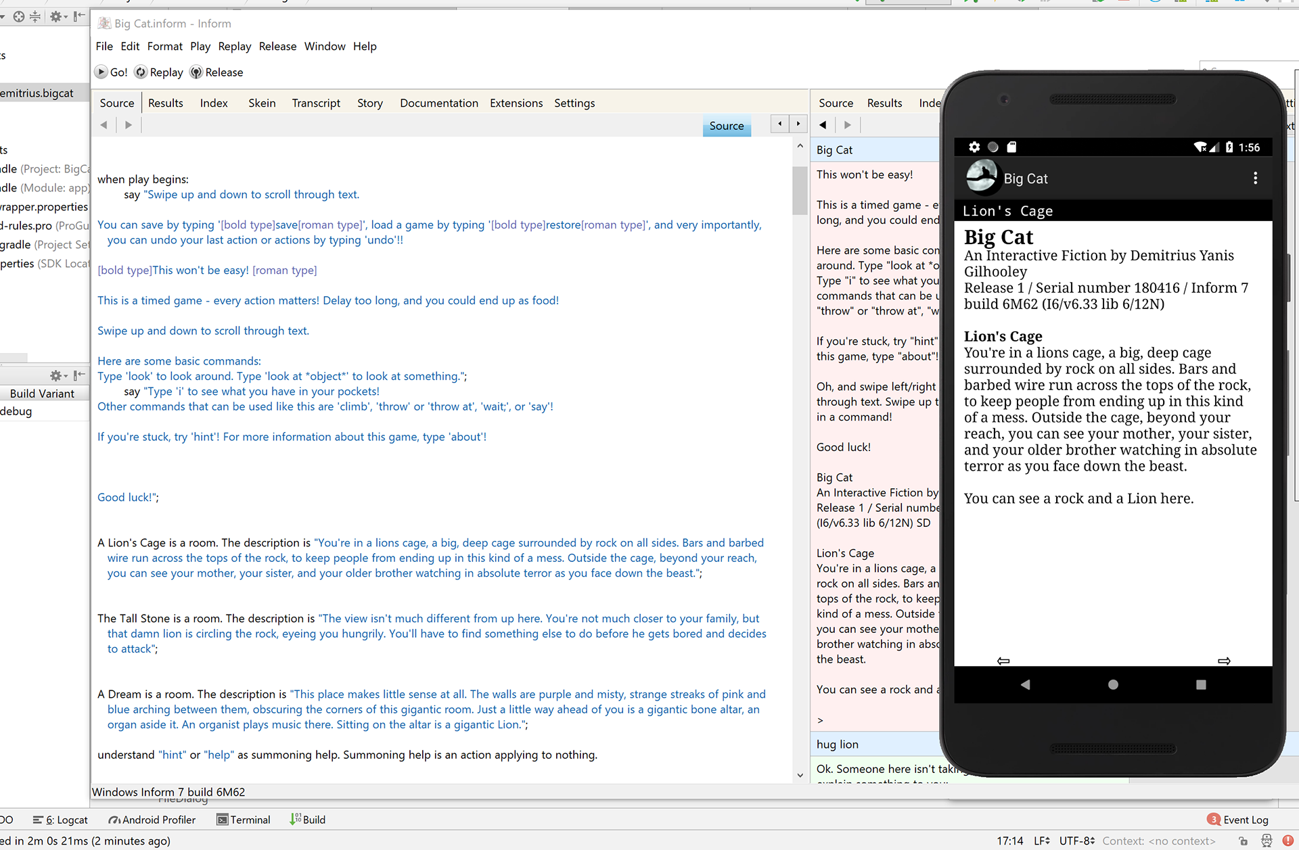
Task: Go forward with right-pane forward arrow
Action: point(848,125)
